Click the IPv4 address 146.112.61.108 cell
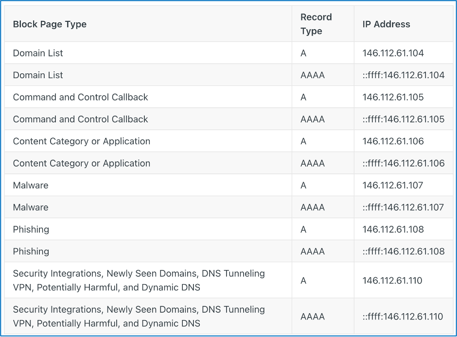Viewport: 457px width, 337px height. [x=393, y=229]
